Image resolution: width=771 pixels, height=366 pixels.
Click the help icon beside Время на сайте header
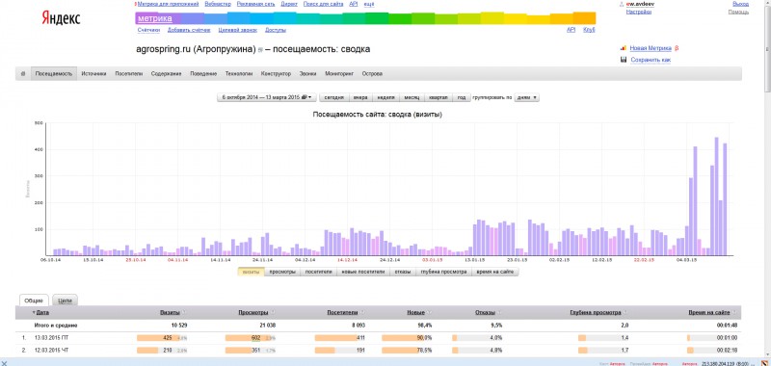pos(734,312)
